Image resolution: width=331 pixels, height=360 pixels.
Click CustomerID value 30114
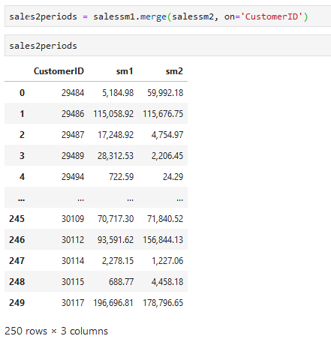[73, 261]
